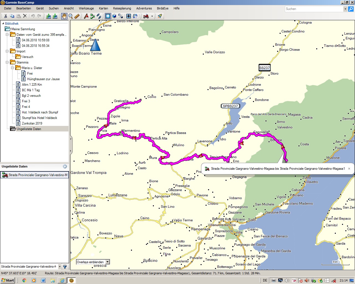The height and width of the screenshot is (284, 355).
Task: Open the filter text dropdown at panel bottom
Action: [x=60, y=267]
